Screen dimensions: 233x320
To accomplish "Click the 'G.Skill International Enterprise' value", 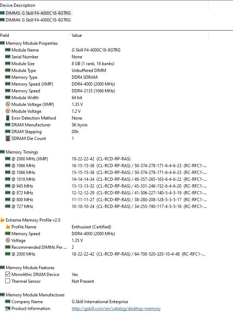I will pos(100,302).
